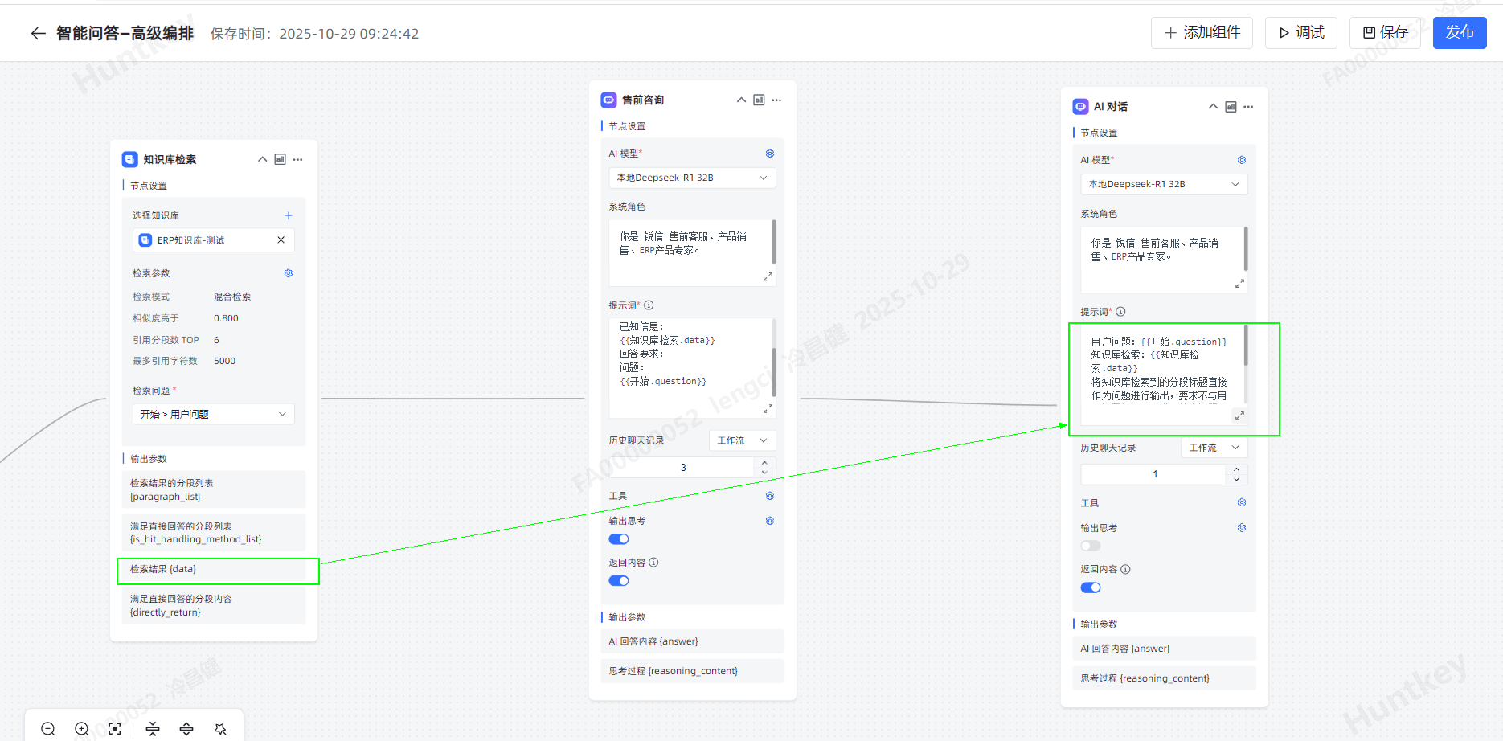
Task: Expand all nodes with the toolbar icon
Action: point(186,729)
